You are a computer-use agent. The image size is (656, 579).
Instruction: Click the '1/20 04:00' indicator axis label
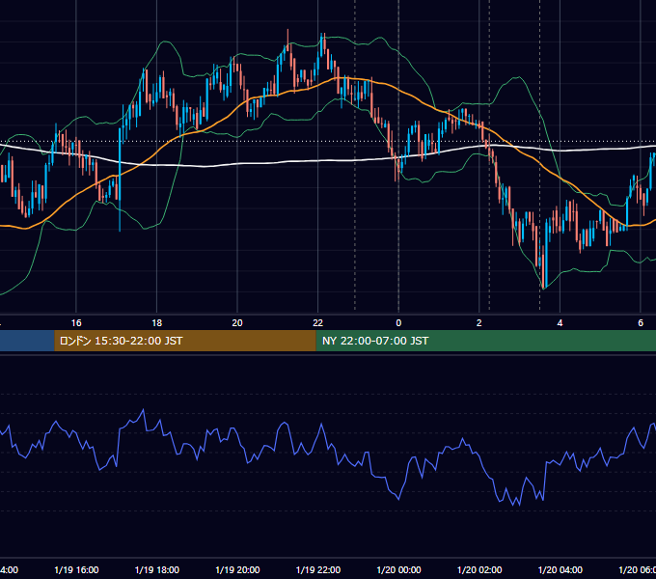560,570
